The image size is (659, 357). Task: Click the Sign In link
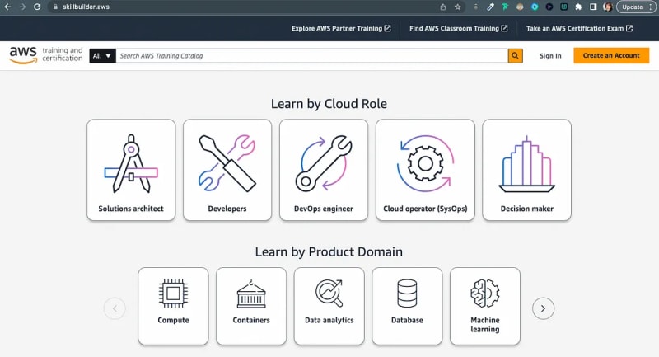click(x=550, y=56)
